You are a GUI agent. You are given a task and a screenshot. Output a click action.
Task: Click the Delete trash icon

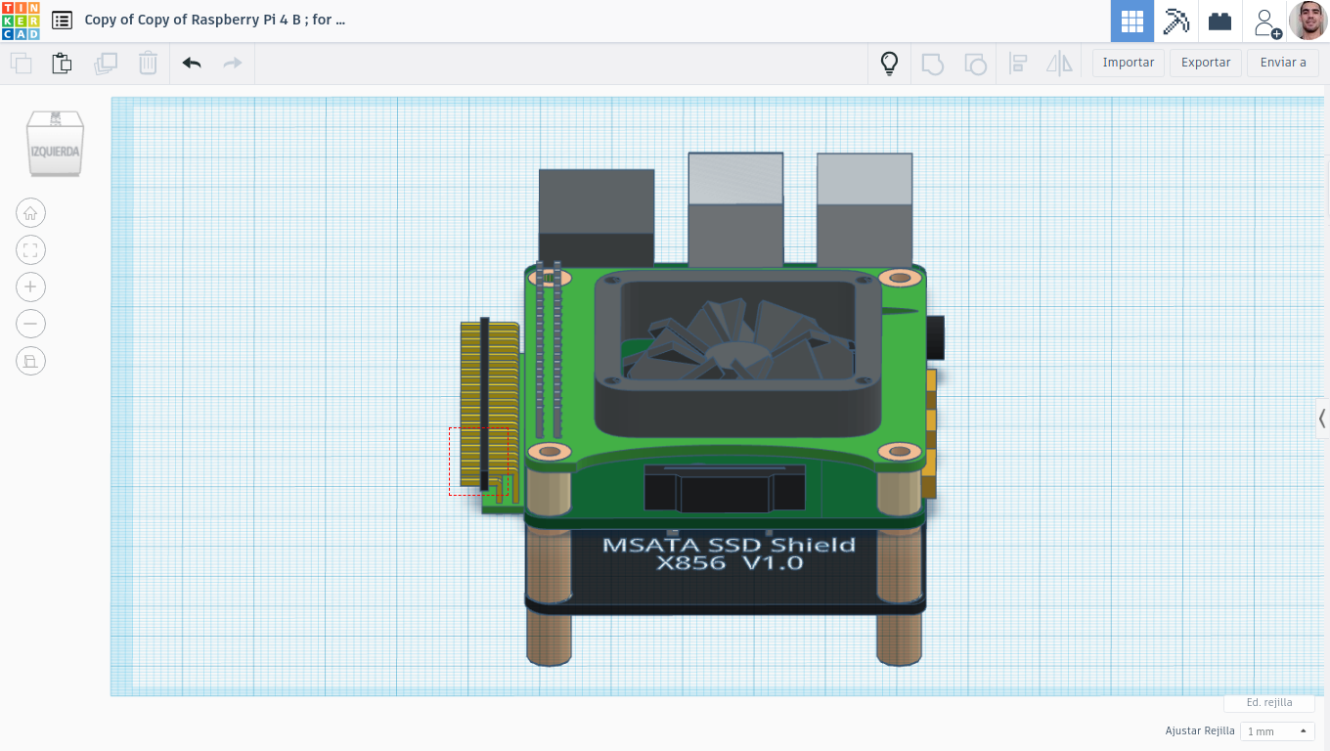(x=148, y=64)
